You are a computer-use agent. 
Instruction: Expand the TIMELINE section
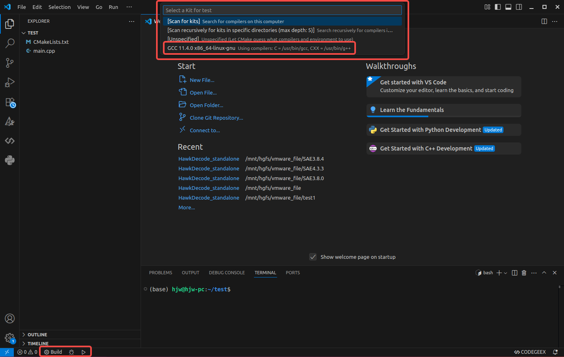tap(80, 344)
